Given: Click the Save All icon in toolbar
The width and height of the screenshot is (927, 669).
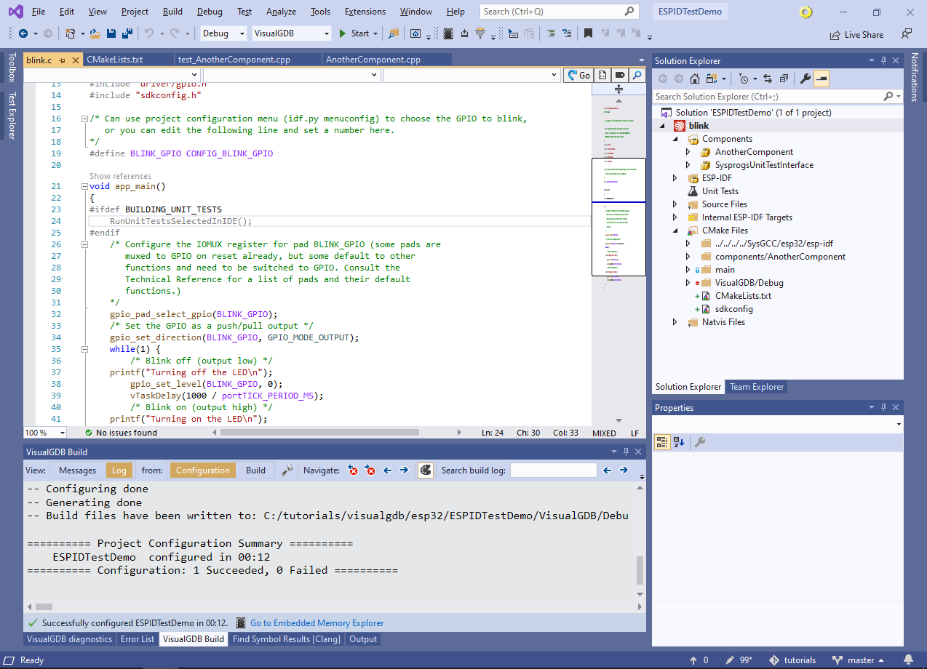Looking at the screenshot, I should pyautogui.click(x=126, y=33).
